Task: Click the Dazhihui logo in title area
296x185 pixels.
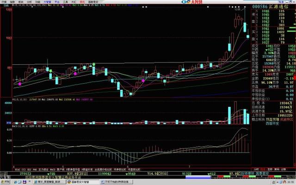Action: click(x=192, y=2)
